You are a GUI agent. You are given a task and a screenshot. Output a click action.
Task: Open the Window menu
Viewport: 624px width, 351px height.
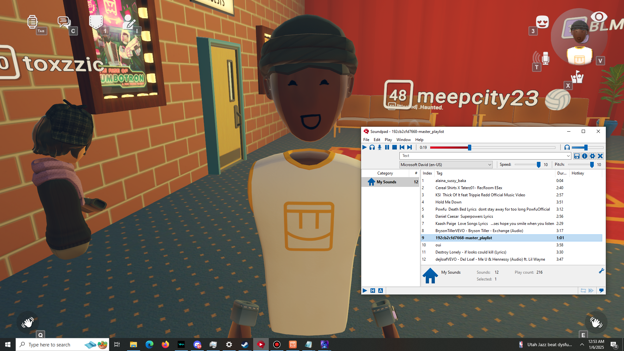(x=403, y=140)
